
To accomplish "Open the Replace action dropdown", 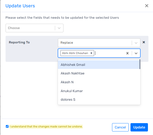I will tap(99, 43).
